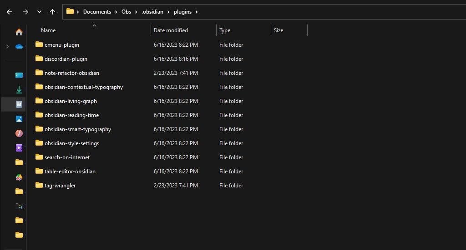This screenshot has height=250, width=466.
Task: Select the obsidian-style-settings folder icon
Action: pos(39,143)
